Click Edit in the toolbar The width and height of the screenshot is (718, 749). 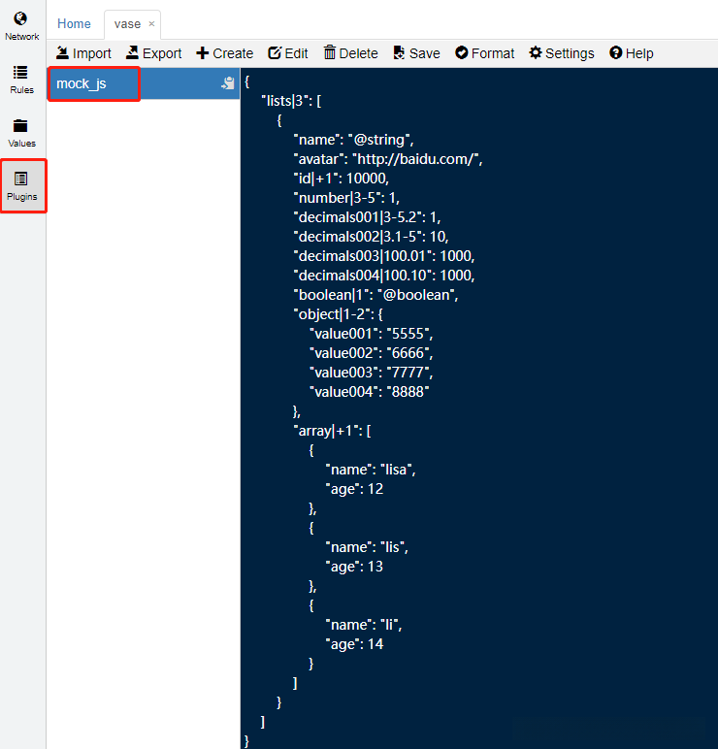pyautogui.click(x=287, y=53)
